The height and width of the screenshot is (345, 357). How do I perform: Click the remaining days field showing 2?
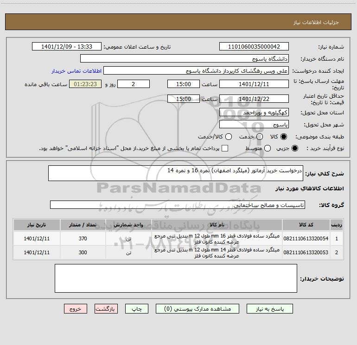[134, 84]
